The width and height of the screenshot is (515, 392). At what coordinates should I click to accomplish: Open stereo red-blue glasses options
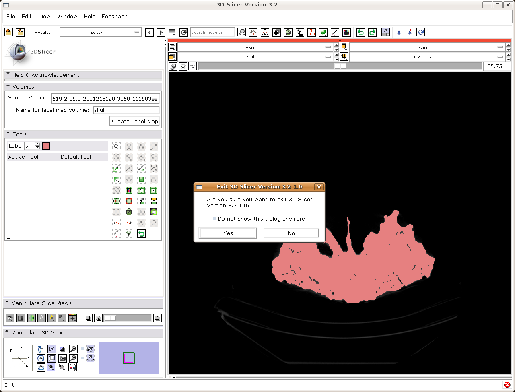coord(73,367)
